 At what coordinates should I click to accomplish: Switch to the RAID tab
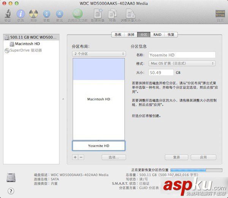[x=157, y=35]
